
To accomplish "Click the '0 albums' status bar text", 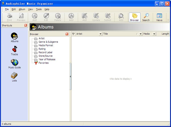I will (7, 124).
